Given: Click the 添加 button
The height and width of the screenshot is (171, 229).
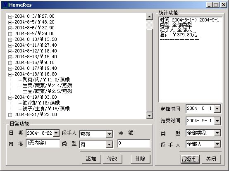Looking at the screenshot, I should tap(91, 159).
